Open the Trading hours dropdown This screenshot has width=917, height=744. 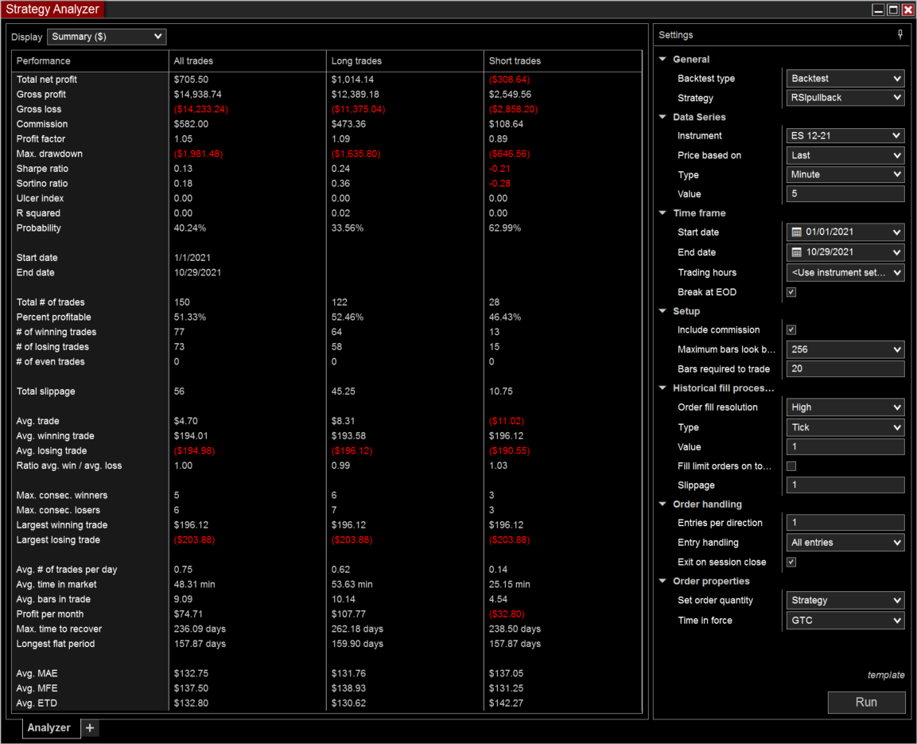(x=845, y=273)
